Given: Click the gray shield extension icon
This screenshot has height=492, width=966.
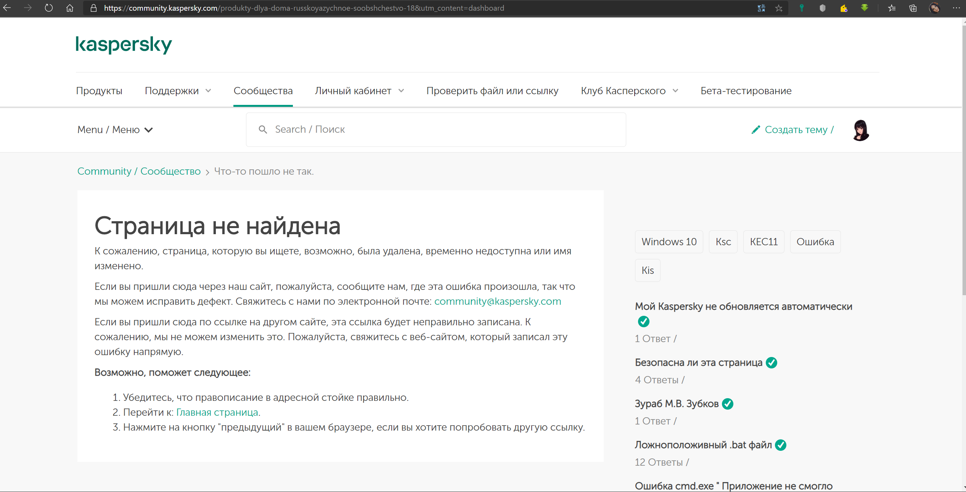Looking at the screenshot, I should 823,8.
